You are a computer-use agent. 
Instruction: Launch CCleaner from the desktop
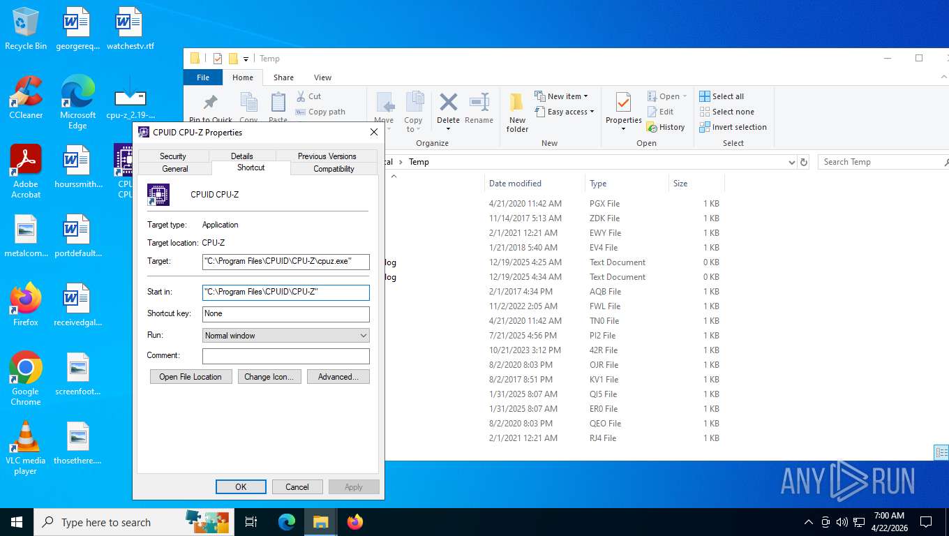[x=26, y=97]
